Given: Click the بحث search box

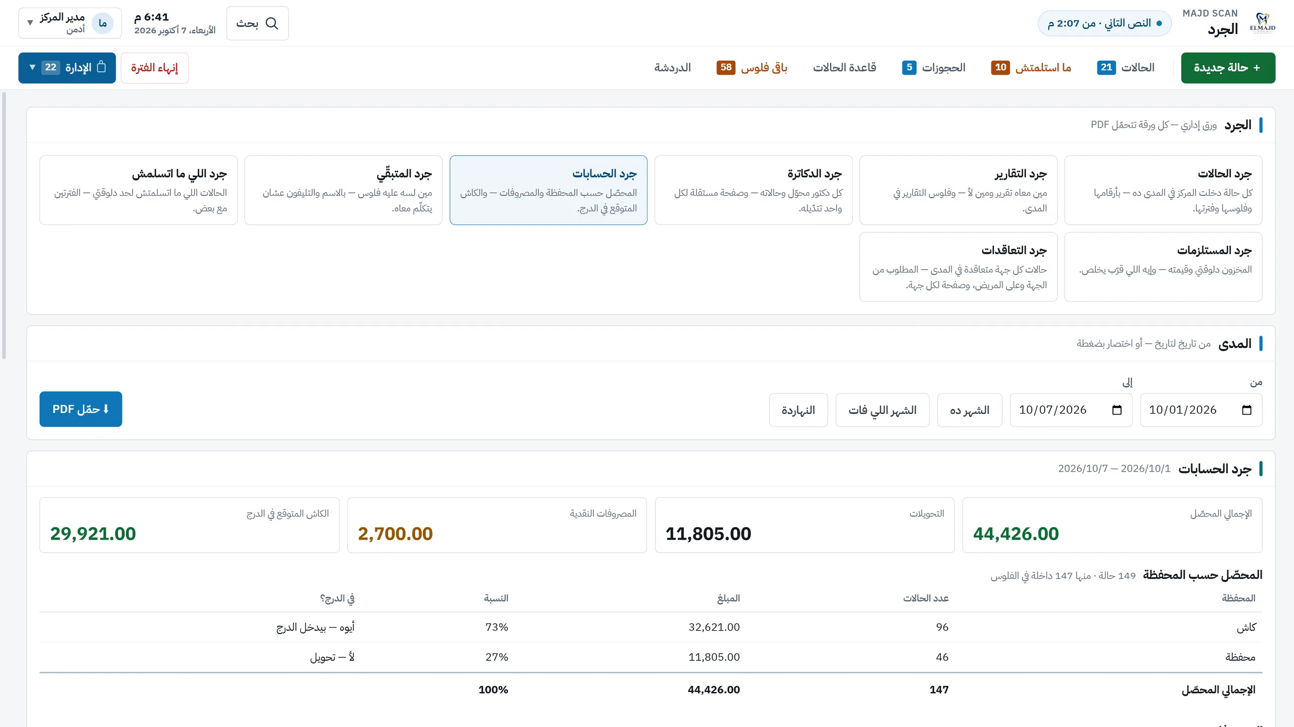Looking at the screenshot, I should [258, 23].
